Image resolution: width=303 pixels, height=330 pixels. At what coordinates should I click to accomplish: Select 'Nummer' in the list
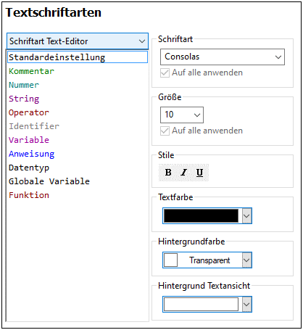pyautogui.click(x=24, y=85)
